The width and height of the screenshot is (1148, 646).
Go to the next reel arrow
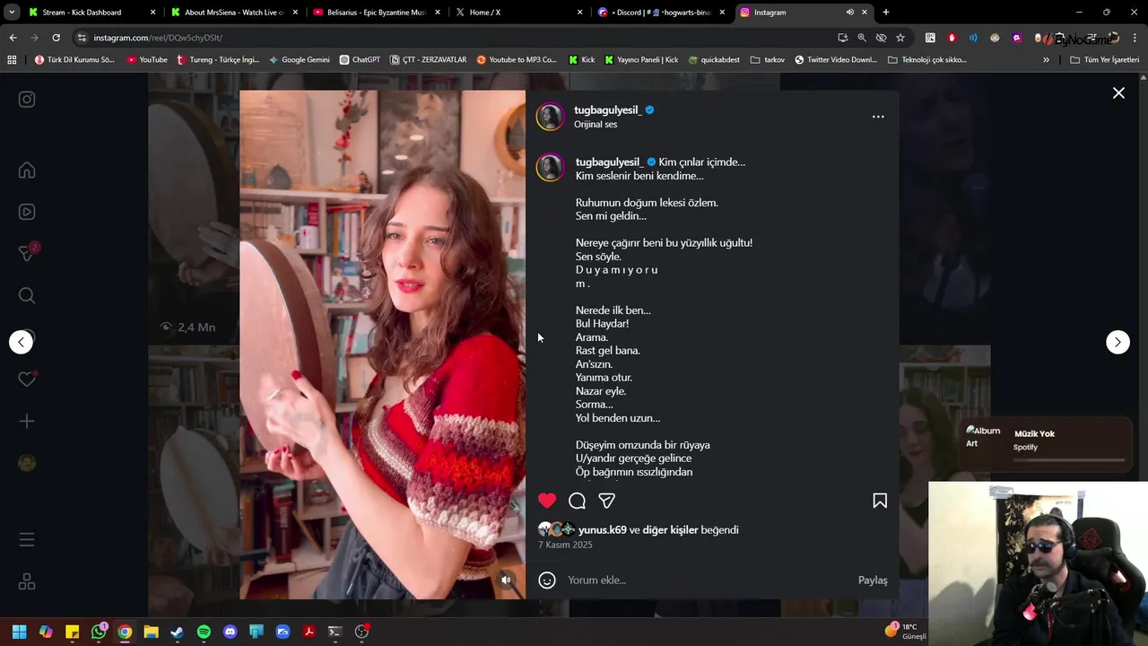pyautogui.click(x=1118, y=342)
